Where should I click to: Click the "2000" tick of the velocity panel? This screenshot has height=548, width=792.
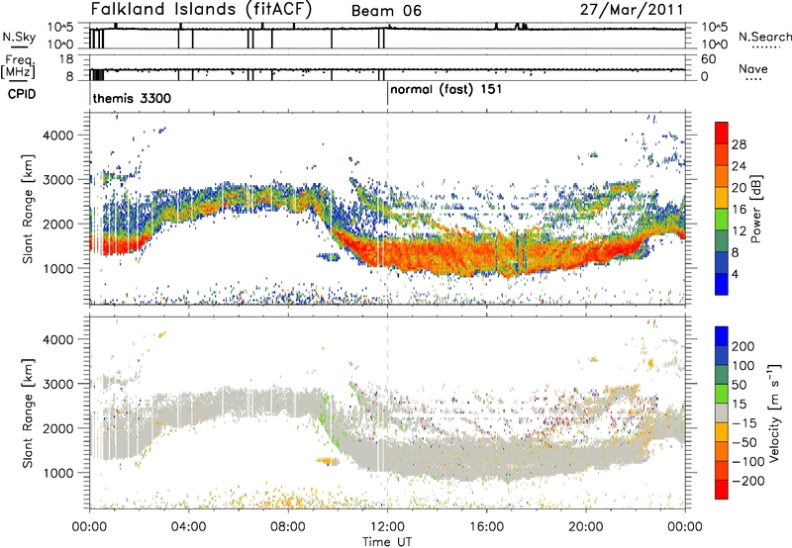pos(58,428)
